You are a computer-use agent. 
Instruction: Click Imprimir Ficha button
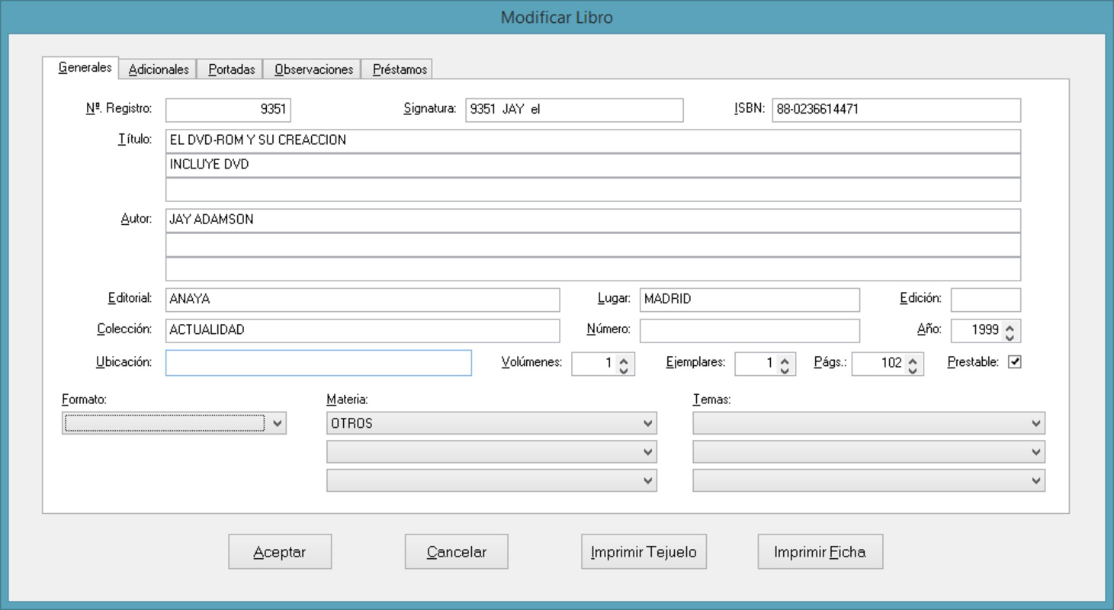click(x=820, y=551)
